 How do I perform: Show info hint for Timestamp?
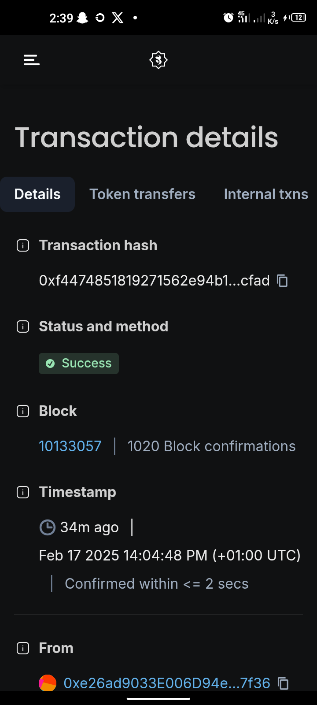pyautogui.click(x=23, y=492)
